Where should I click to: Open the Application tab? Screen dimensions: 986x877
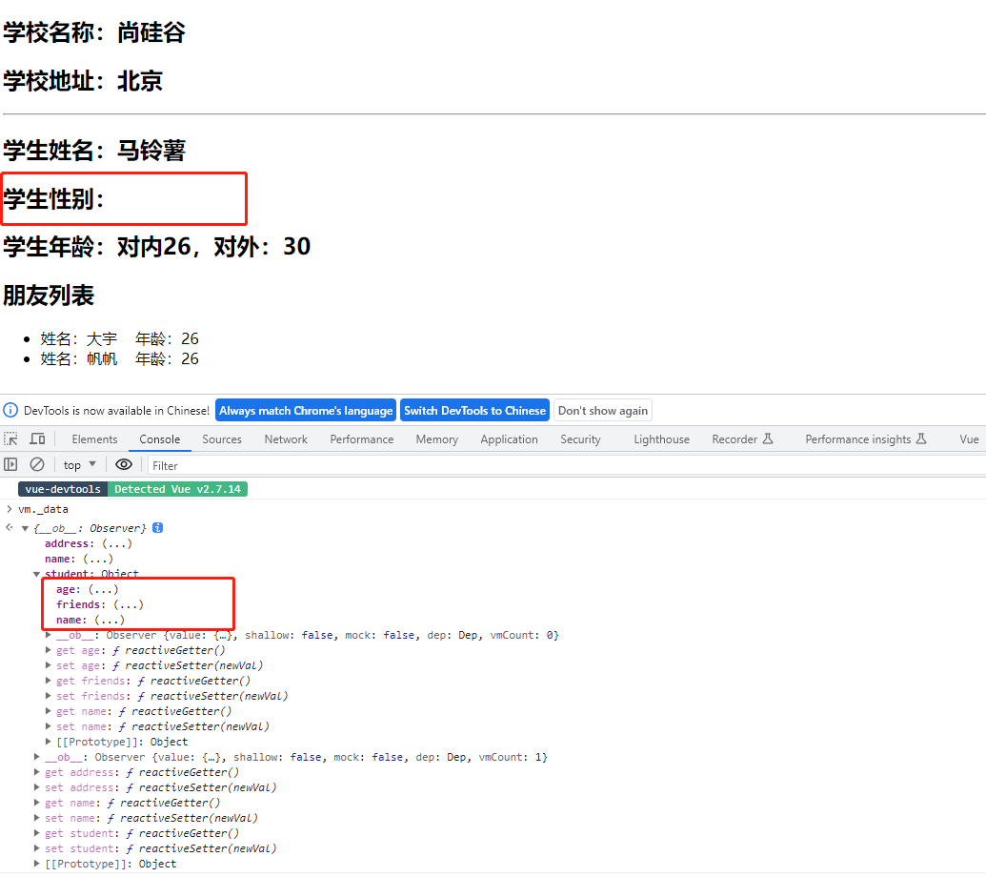point(510,439)
